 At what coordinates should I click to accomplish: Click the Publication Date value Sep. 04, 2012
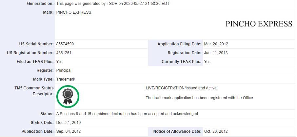tap(69, 131)
